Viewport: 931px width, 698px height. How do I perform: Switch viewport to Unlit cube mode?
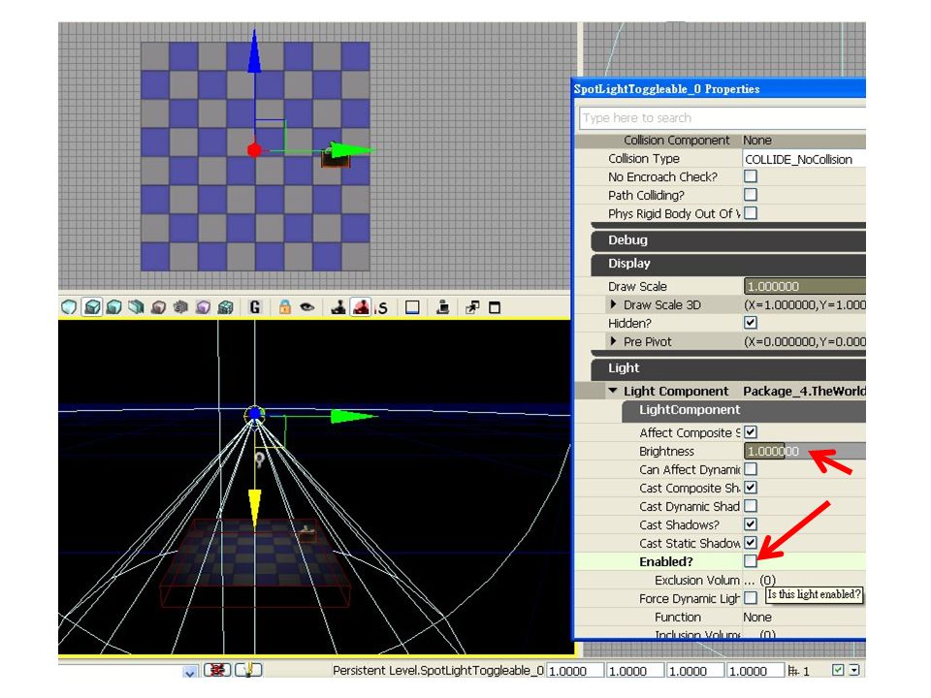(114, 307)
